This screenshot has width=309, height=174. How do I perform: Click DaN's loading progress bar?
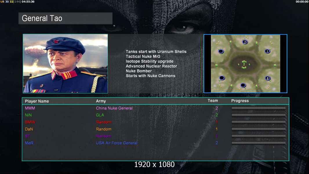click(x=259, y=129)
